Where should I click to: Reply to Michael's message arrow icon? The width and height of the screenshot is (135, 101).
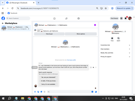tap(93, 67)
